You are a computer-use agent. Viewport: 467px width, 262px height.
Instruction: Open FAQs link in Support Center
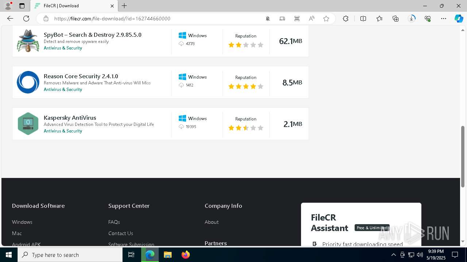click(114, 222)
